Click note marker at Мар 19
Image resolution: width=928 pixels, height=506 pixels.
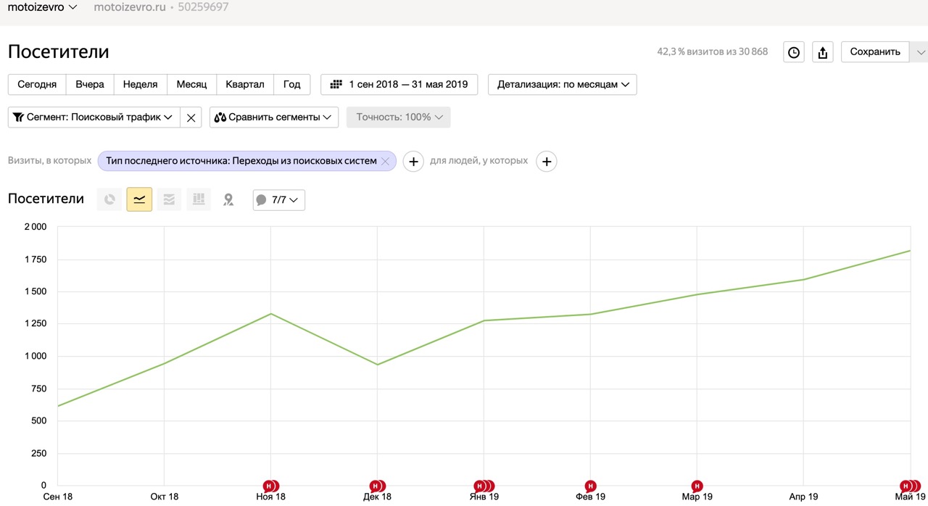(x=697, y=486)
